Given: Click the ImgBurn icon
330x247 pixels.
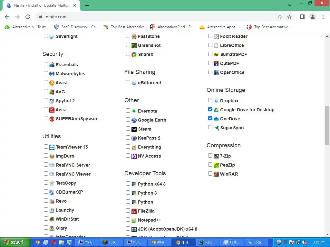Looking at the screenshot, I should click(x=52, y=156).
